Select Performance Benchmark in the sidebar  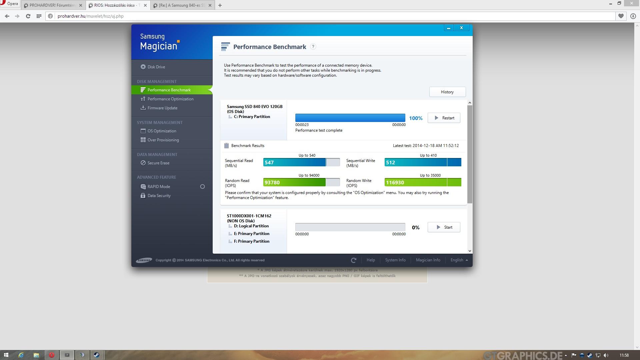[x=172, y=90]
